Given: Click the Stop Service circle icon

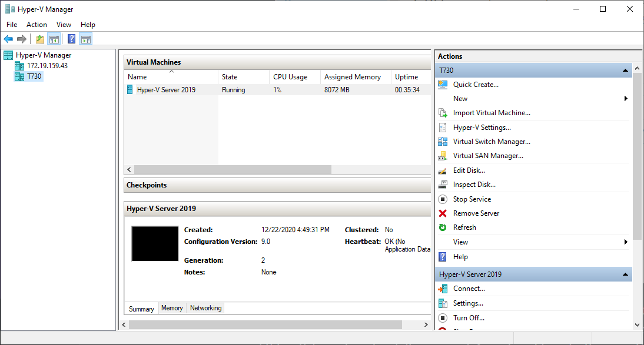Looking at the screenshot, I should coord(443,199).
